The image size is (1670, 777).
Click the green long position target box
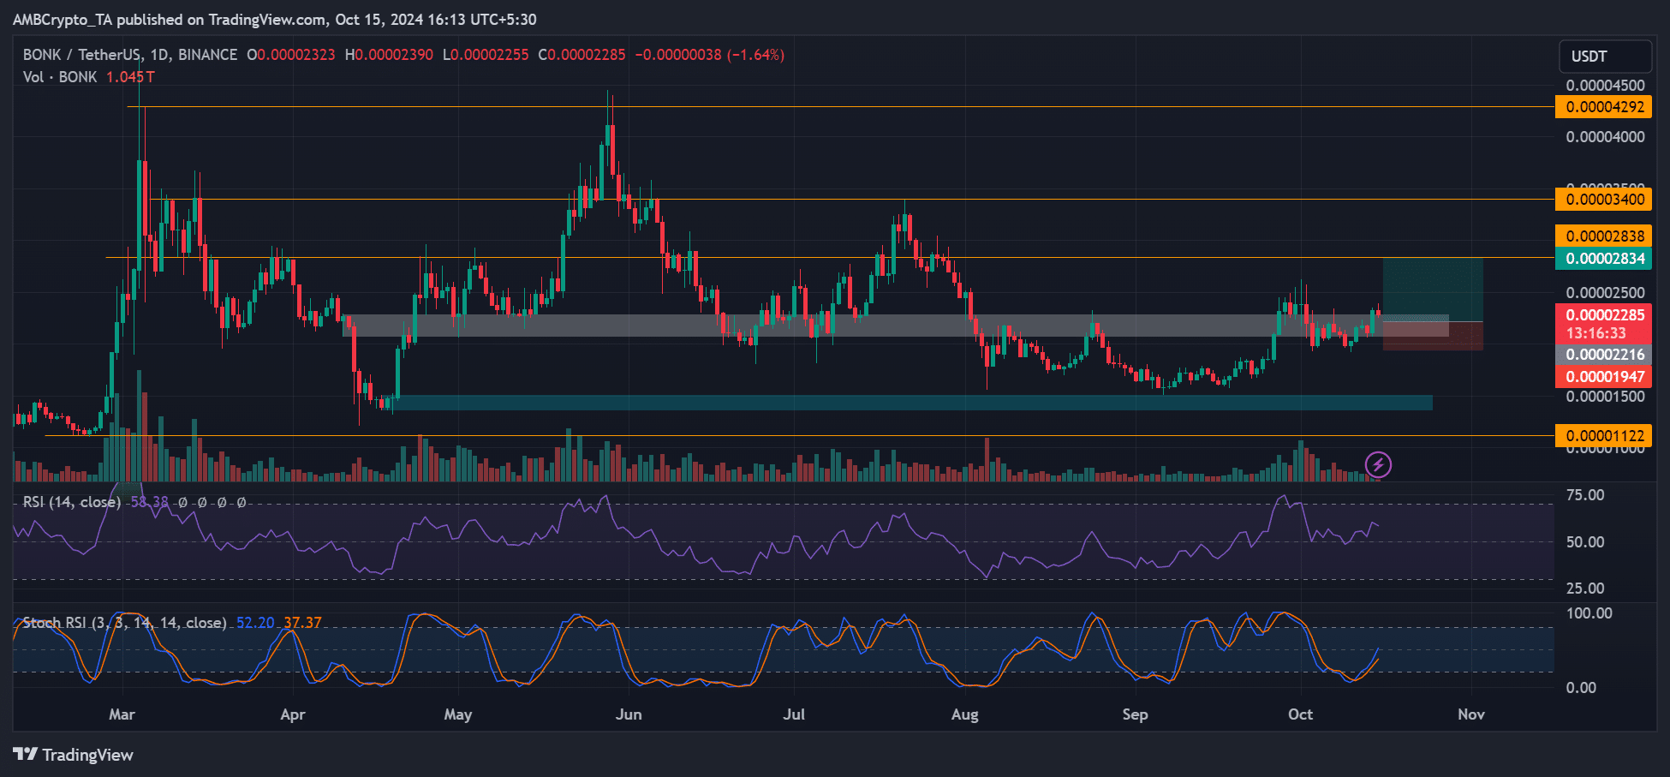pyautogui.click(x=1433, y=290)
